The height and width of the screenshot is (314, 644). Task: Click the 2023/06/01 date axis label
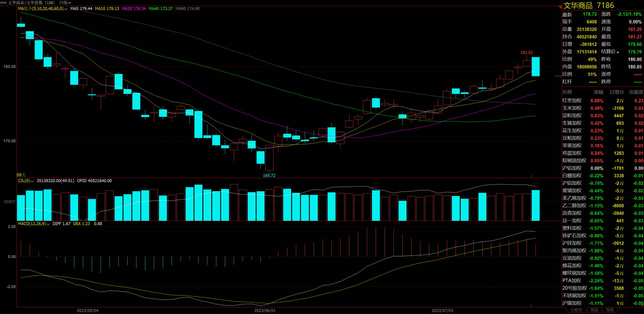[x=265, y=311]
